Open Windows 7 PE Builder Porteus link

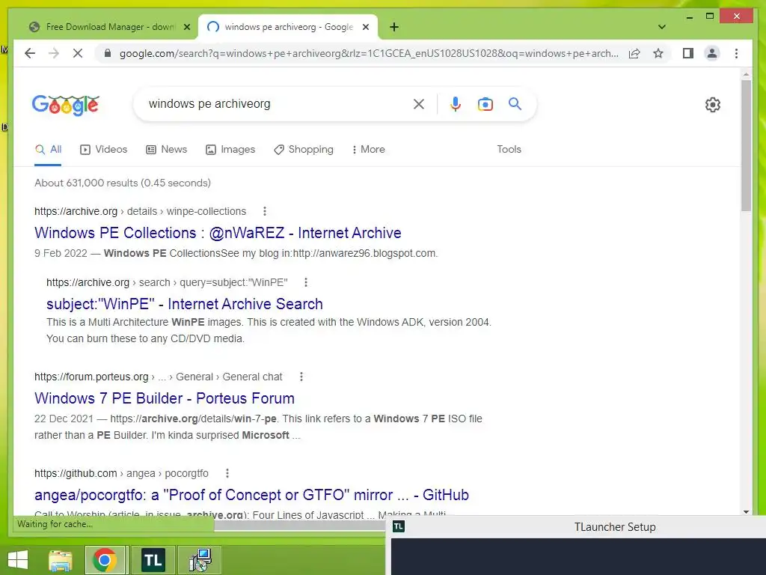point(165,398)
